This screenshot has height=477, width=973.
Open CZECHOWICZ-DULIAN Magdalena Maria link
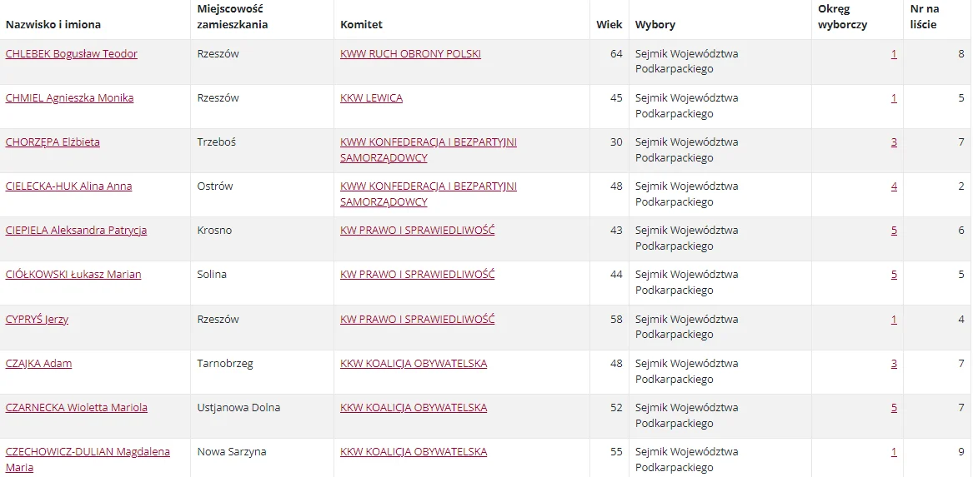pos(88,460)
